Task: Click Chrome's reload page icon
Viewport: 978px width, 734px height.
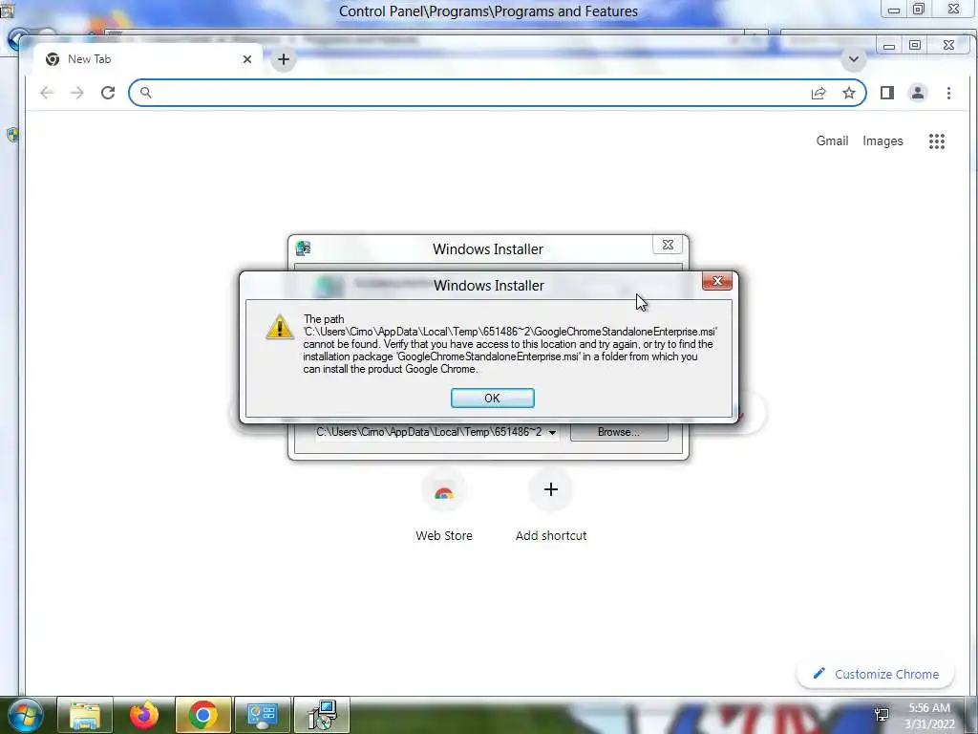Action: click(x=108, y=93)
